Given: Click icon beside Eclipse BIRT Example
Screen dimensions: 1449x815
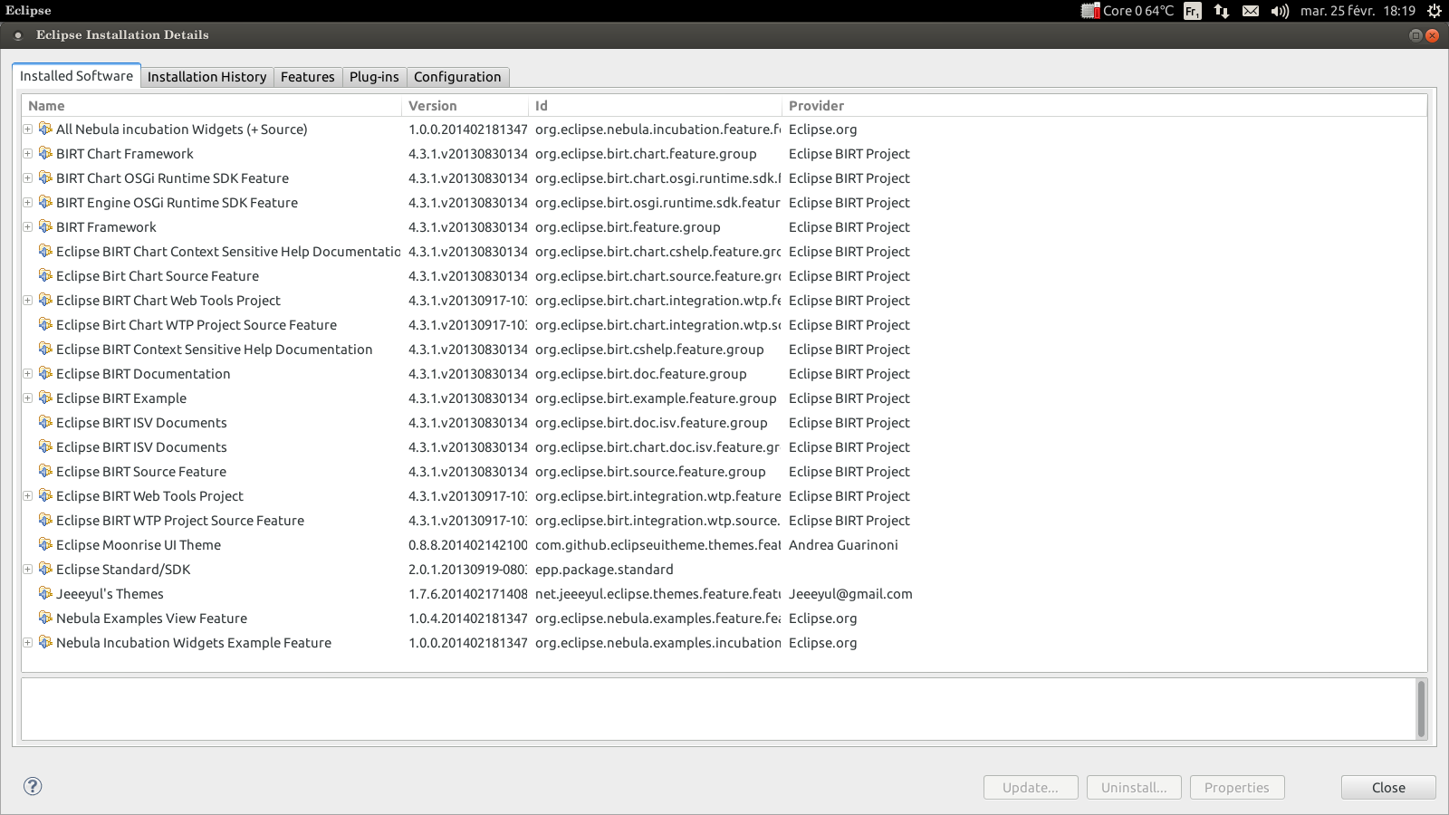Looking at the screenshot, I should (x=45, y=398).
